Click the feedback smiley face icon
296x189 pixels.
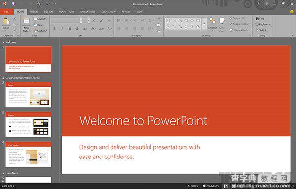292,12
